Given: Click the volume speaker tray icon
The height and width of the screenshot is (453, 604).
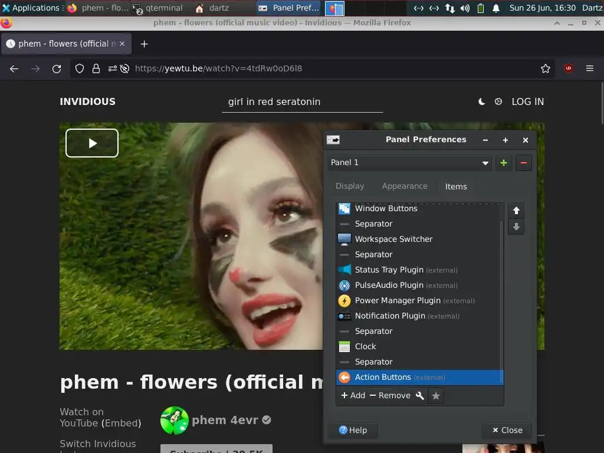Looking at the screenshot, I should pos(465,8).
